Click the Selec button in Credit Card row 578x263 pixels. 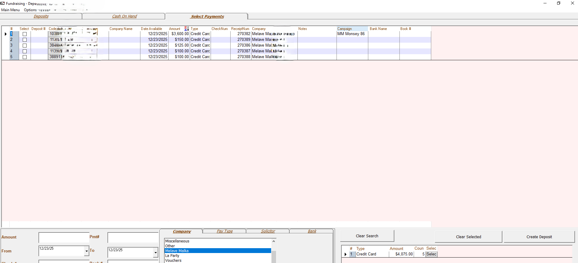431,254
